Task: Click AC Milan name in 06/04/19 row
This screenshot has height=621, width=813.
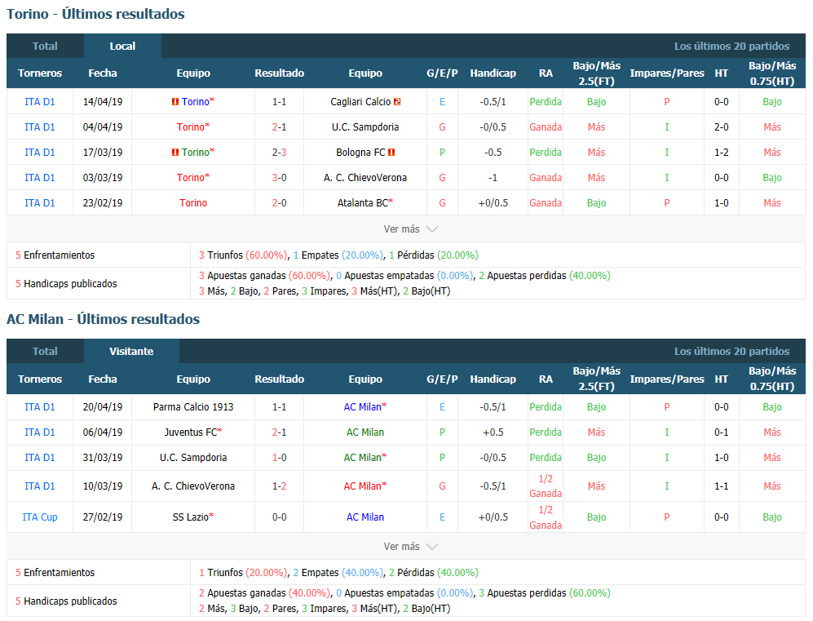Action: point(365,432)
